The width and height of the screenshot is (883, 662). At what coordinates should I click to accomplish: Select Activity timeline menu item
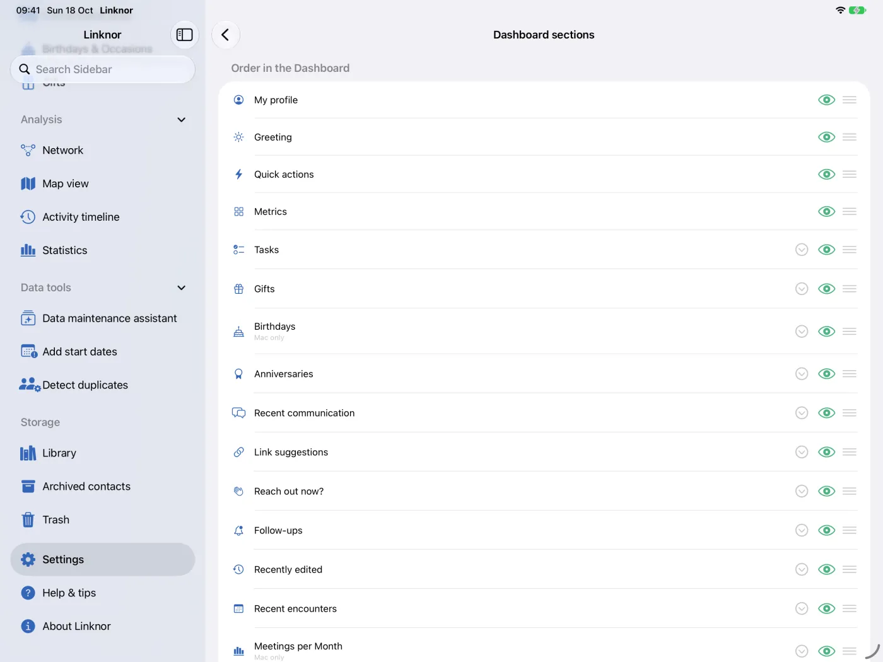(x=103, y=217)
